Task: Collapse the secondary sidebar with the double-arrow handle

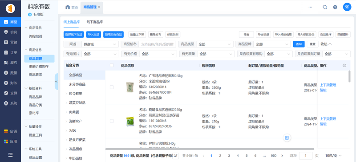Action: point(57,82)
